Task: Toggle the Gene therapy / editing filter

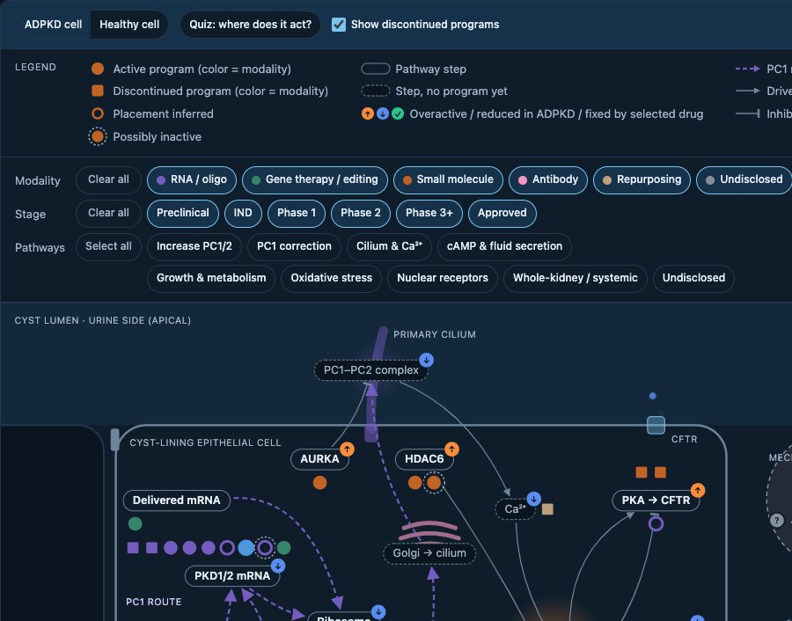Action: (315, 179)
